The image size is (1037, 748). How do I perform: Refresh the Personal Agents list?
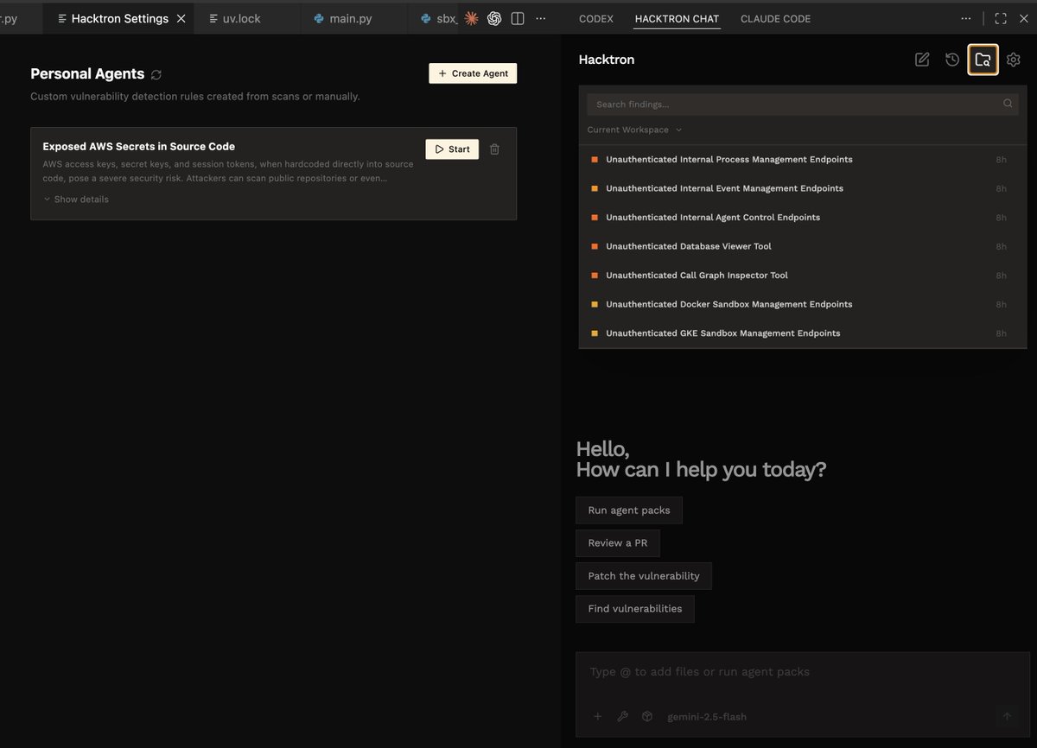[156, 74]
